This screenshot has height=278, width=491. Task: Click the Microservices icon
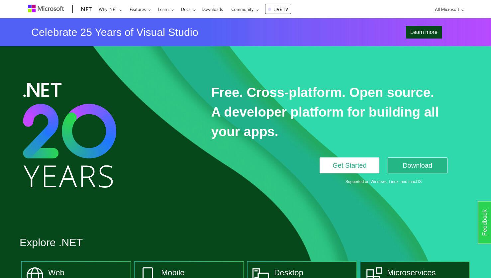374,273
